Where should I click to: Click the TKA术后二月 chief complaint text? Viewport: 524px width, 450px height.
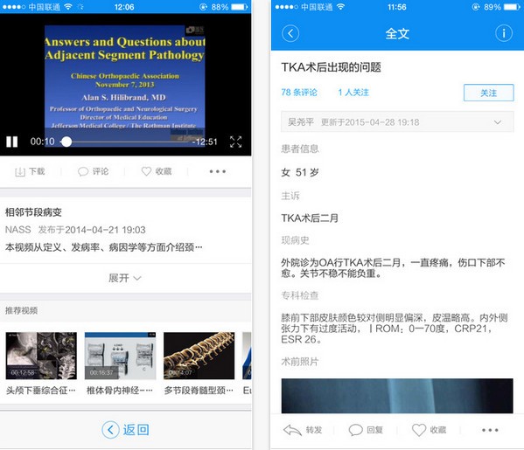click(310, 218)
